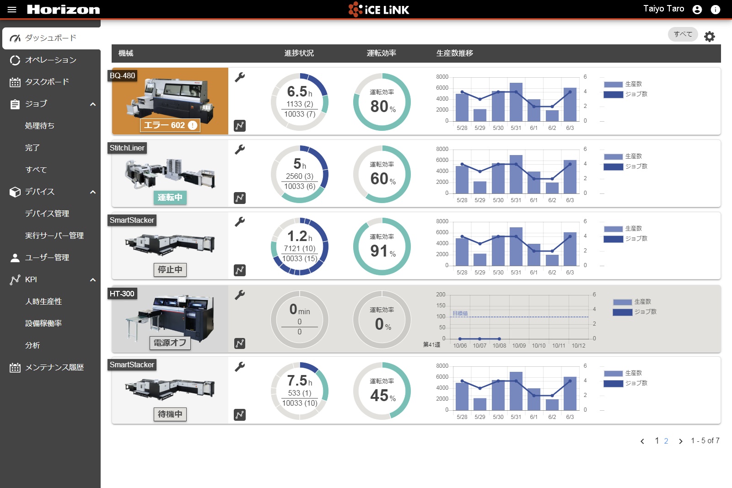The image size is (732, 488).
Task: Click the operation circle sidebar icon
Action: [15, 60]
